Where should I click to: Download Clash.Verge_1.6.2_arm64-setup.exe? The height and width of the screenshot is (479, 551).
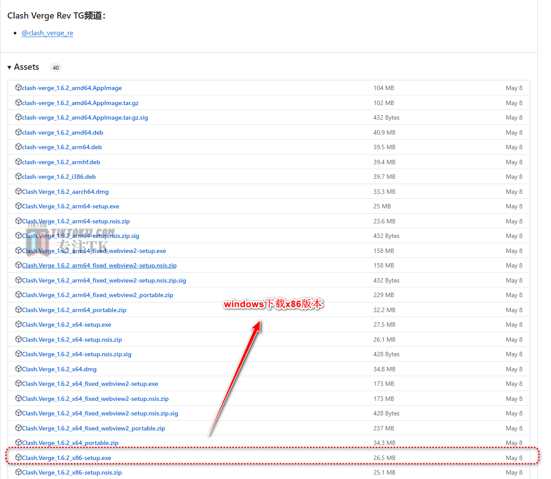tap(70, 207)
